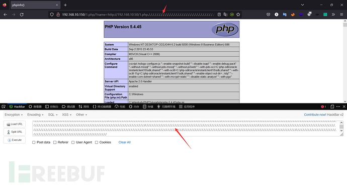The height and width of the screenshot is (186, 347).
Task: Click the Clear All link
Action: click(125, 142)
